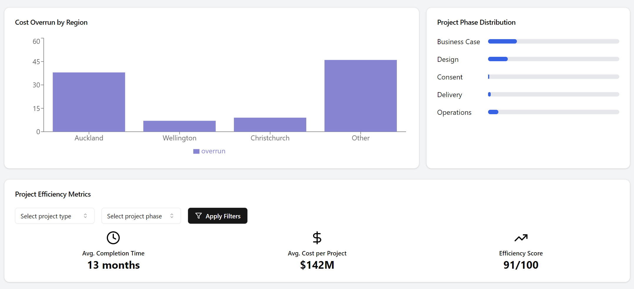Image resolution: width=634 pixels, height=289 pixels.
Task: Select the Other region bar
Action: coord(360,96)
